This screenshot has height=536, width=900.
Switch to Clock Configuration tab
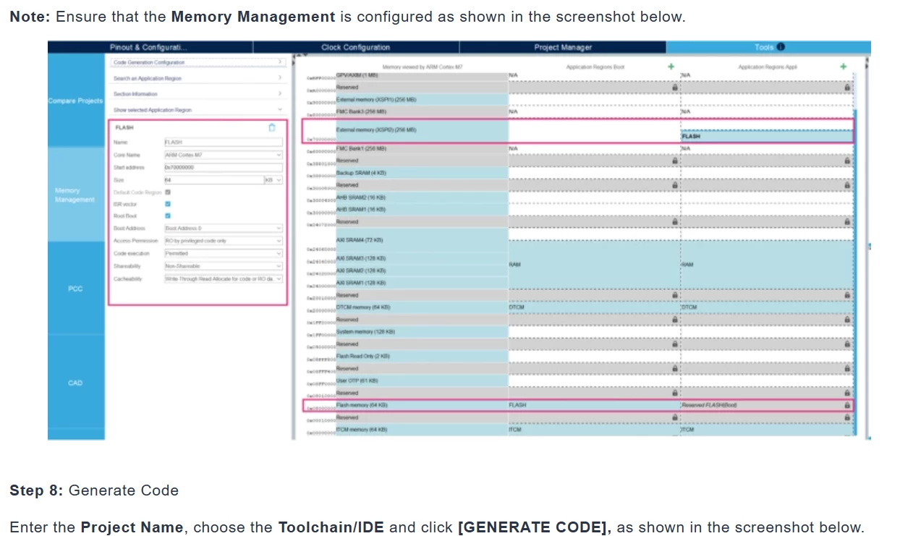pyautogui.click(x=356, y=47)
